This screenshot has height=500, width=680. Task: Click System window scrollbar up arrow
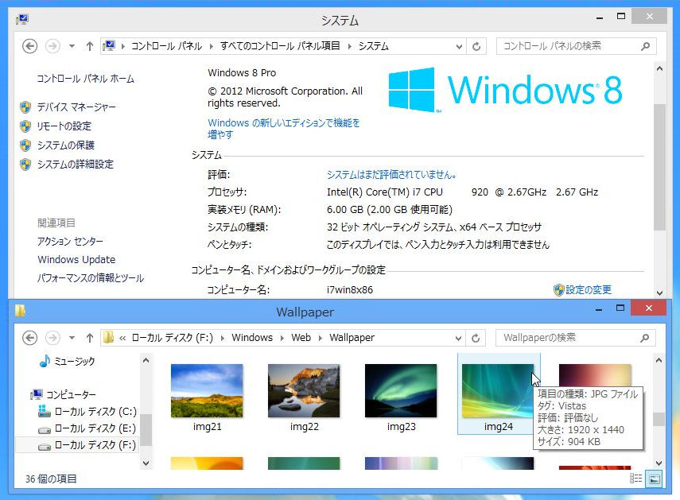[x=659, y=68]
